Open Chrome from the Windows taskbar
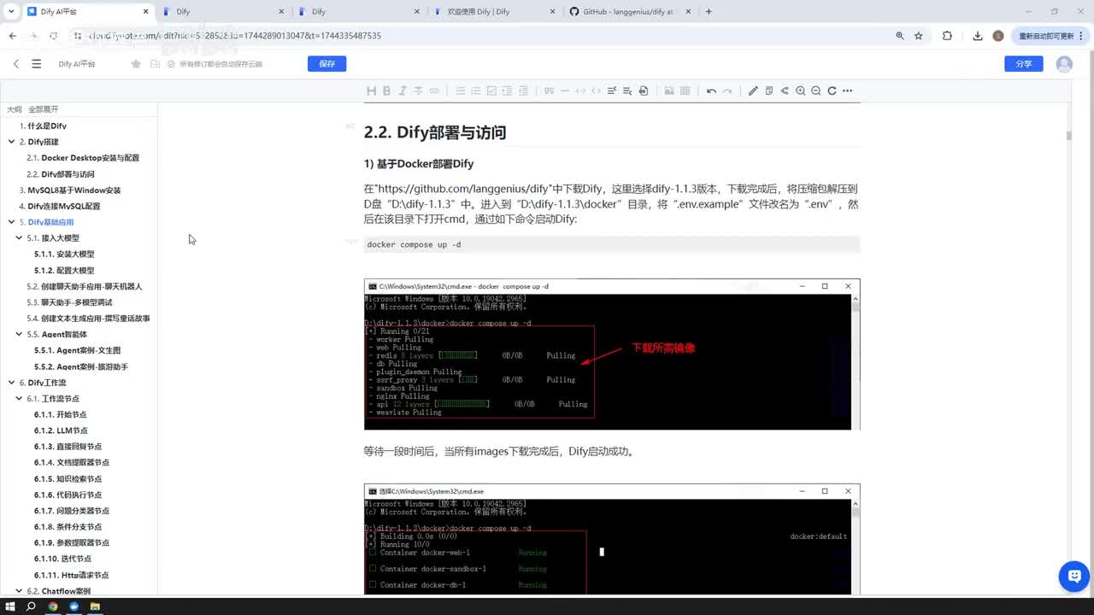 (53, 606)
